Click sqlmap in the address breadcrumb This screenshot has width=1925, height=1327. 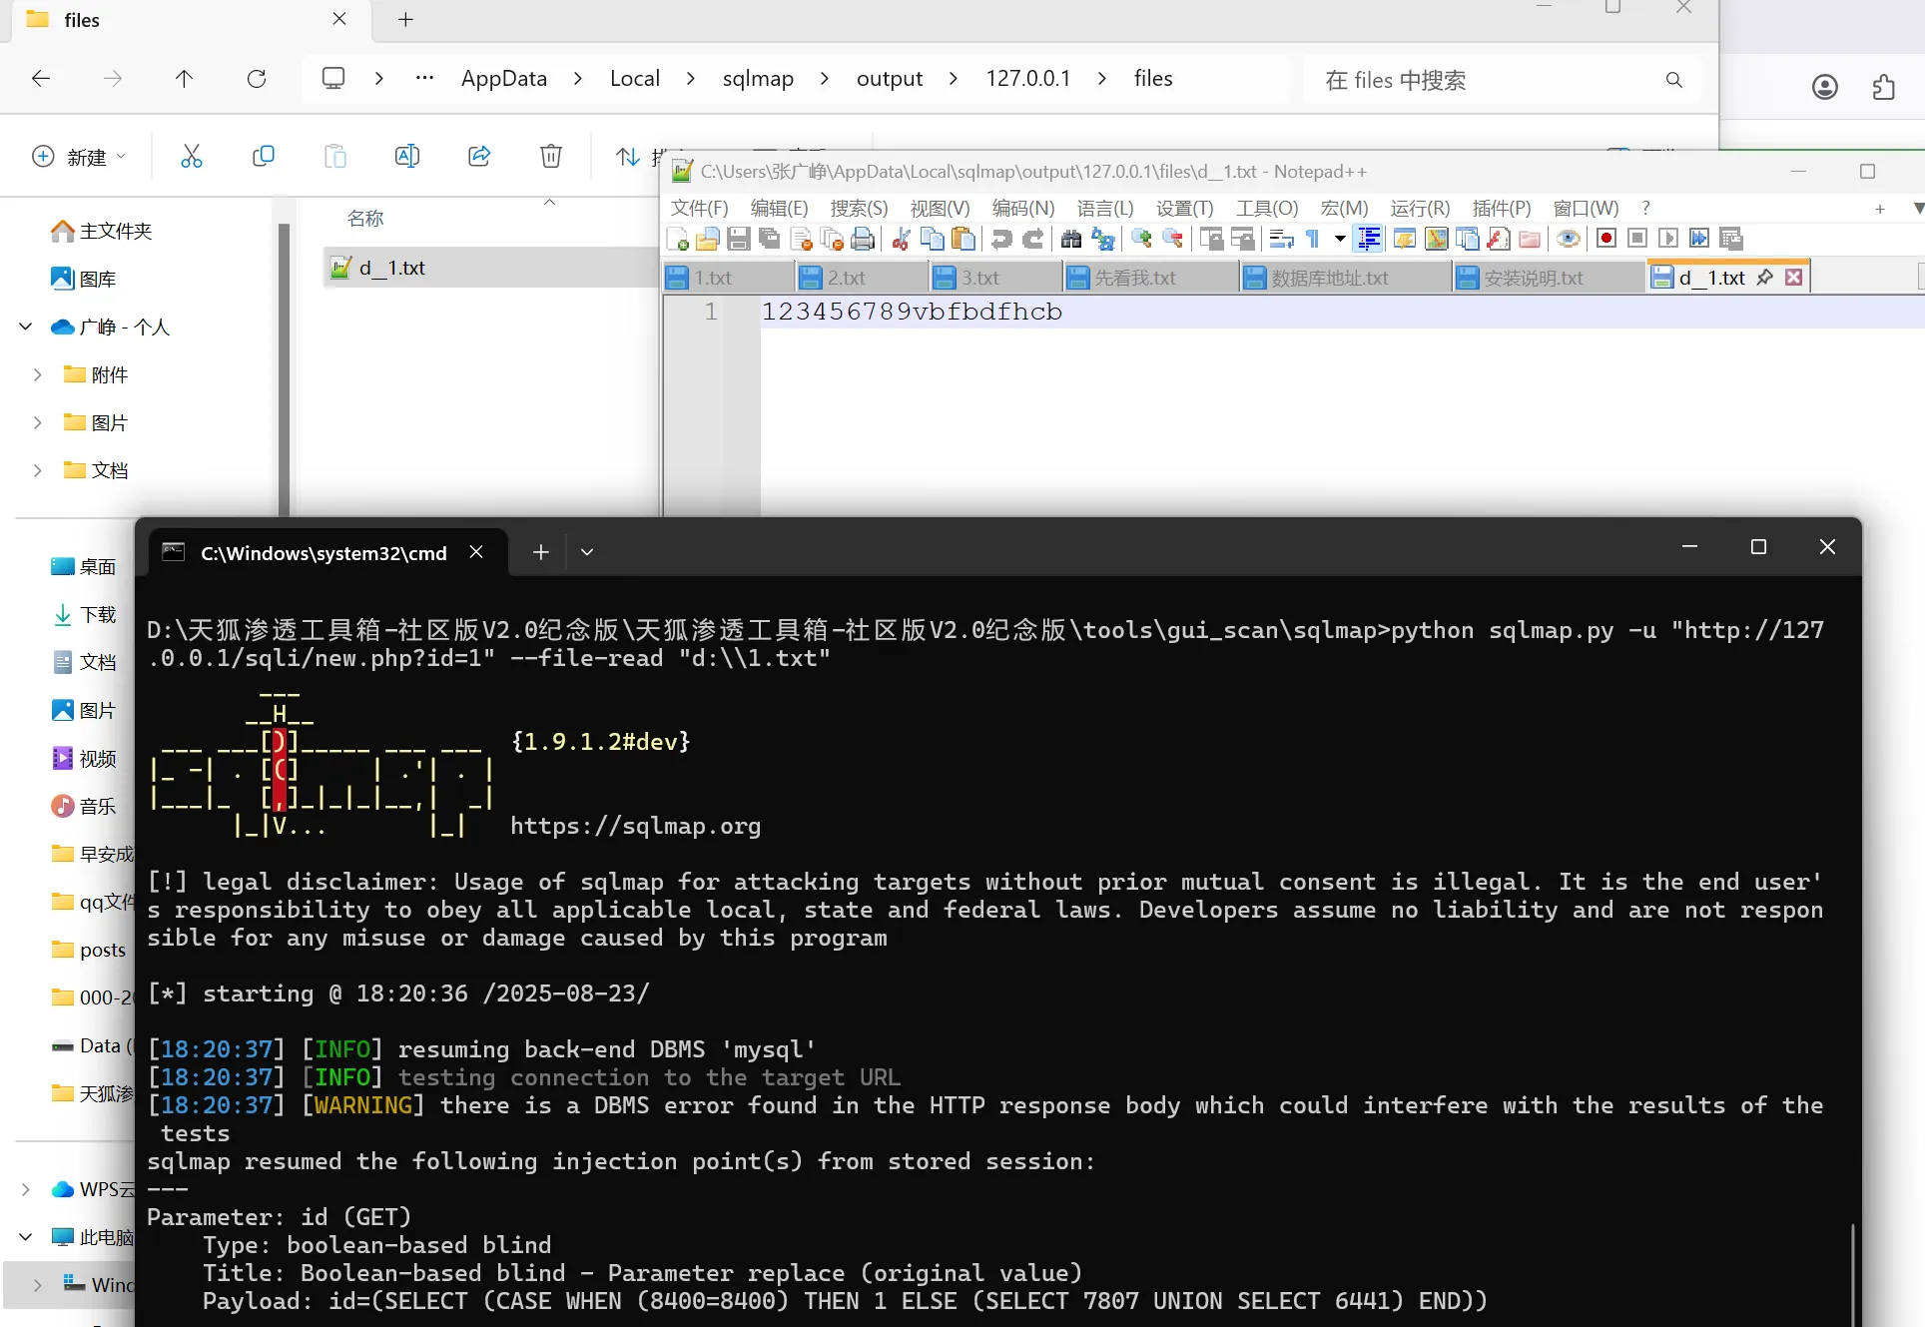coord(758,78)
